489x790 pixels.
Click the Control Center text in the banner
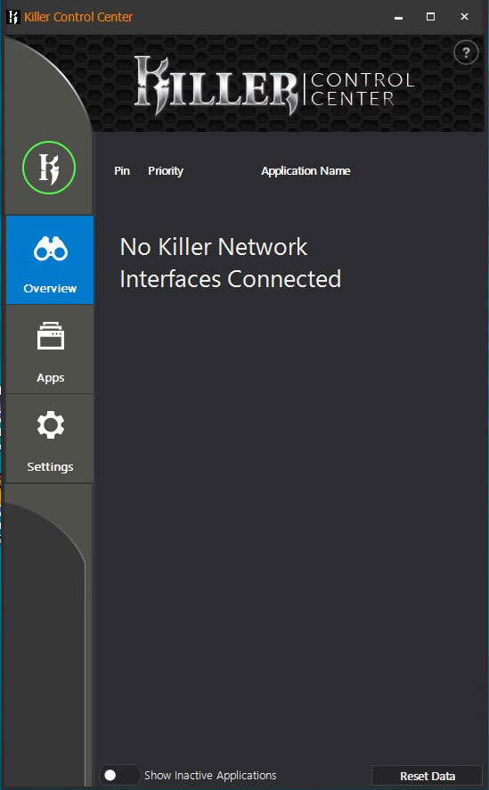click(363, 88)
